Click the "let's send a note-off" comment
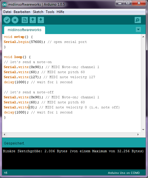The height and width of the screenshot is (178, 148). tap(29, 92)
